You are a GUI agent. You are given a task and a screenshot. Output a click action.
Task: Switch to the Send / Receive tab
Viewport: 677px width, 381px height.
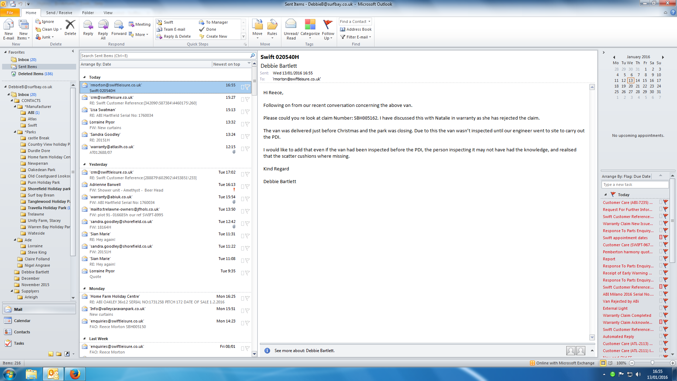[59, 13]
